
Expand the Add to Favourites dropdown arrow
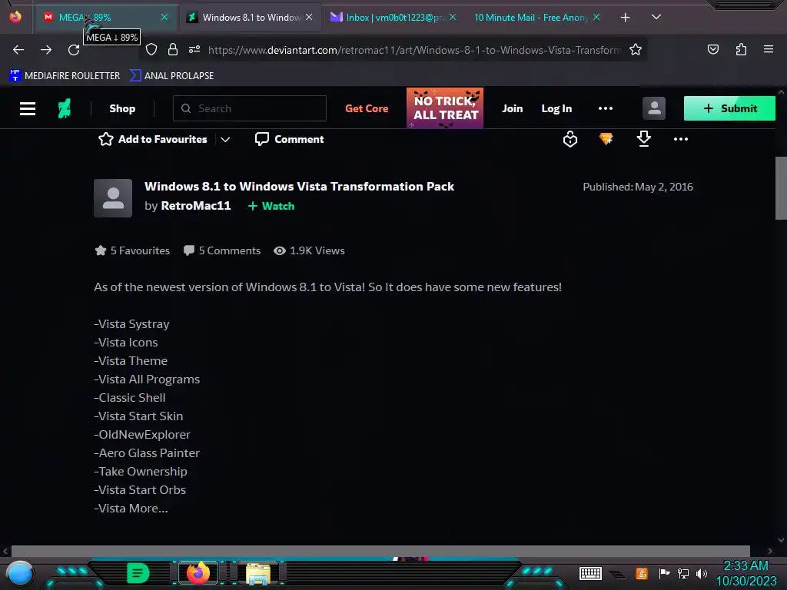[225, 140]
